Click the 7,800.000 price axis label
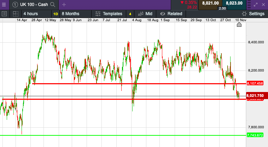 tap(256, 127)
